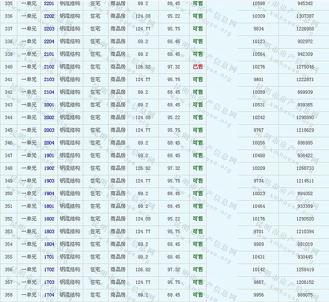This screenshot has width=329, height=302.
Task: Open room 2104 link
Action: (x=49, y=92)
